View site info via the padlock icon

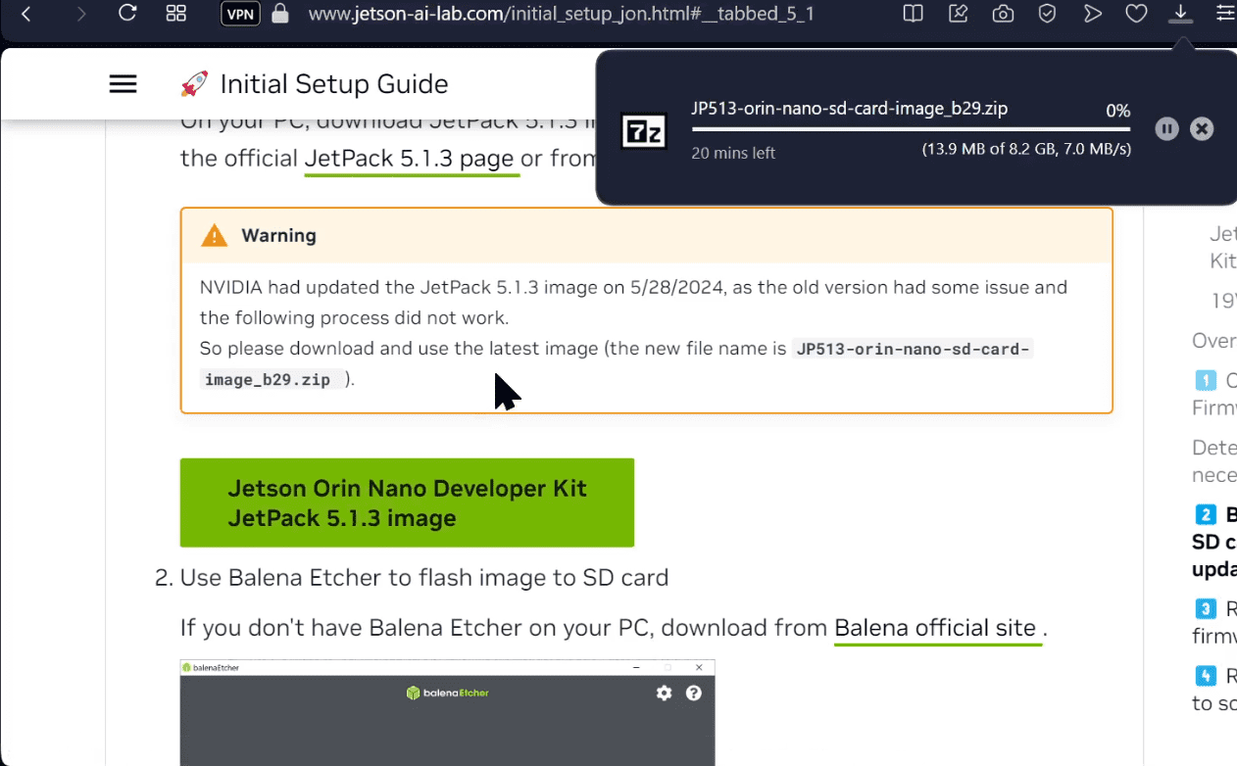(280, 14)
